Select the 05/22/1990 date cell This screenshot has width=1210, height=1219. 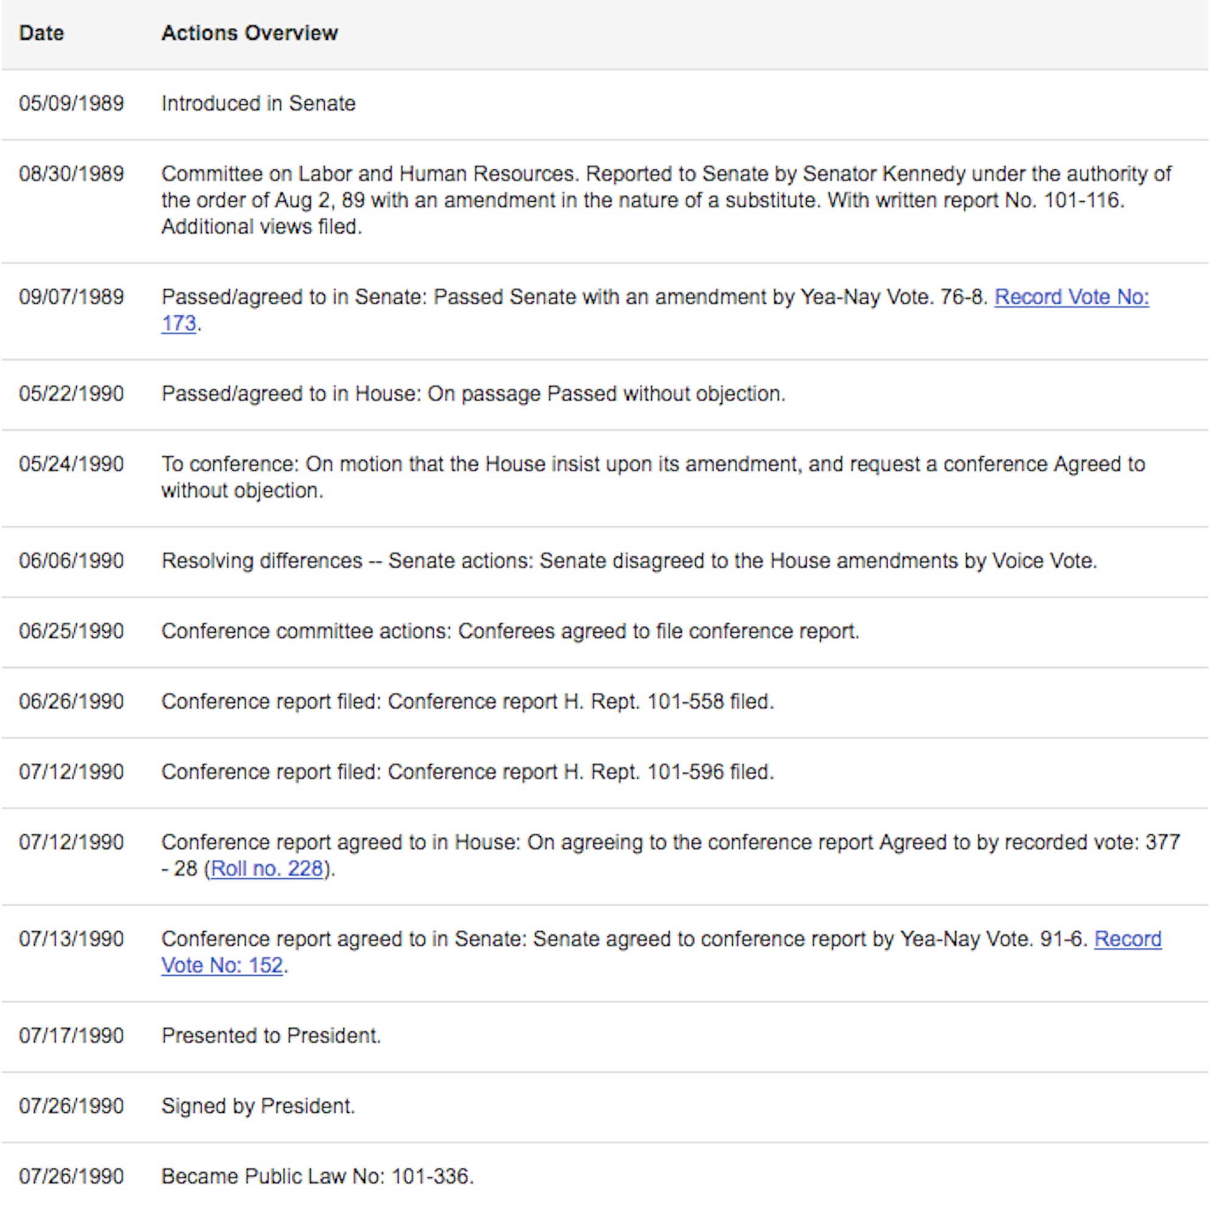pos(71,394)
